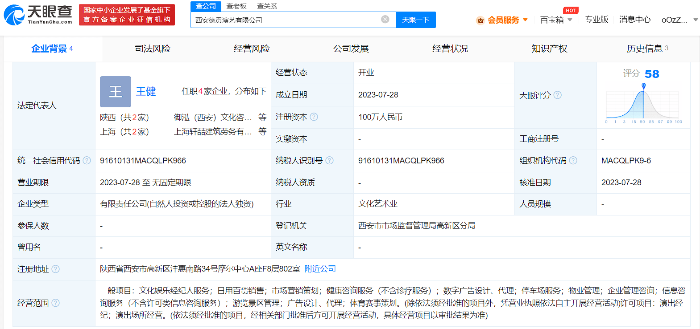The image size is (700, 329).
Task: Click help icon beside 统一社会信用代码
Action: 87,161
